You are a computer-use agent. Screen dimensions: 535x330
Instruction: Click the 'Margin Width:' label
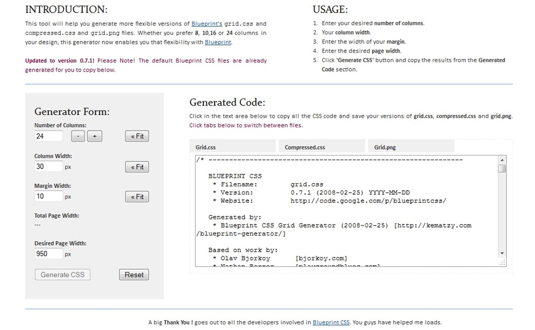click(x=53, y=186)
